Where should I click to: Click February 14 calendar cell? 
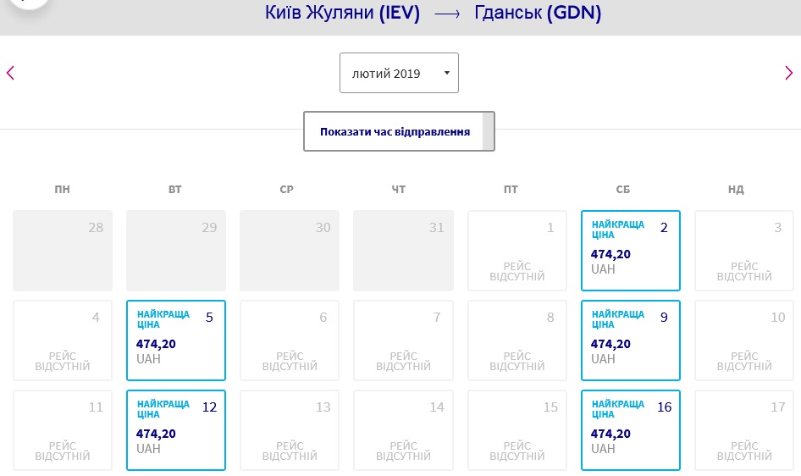pos(403,430)
